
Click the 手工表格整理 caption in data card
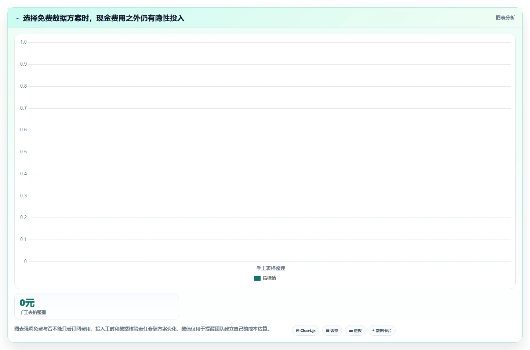pos(33,313)
